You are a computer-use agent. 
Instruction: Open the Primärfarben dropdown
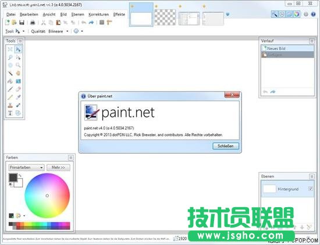pyautogui.click(x=27, y=168)
